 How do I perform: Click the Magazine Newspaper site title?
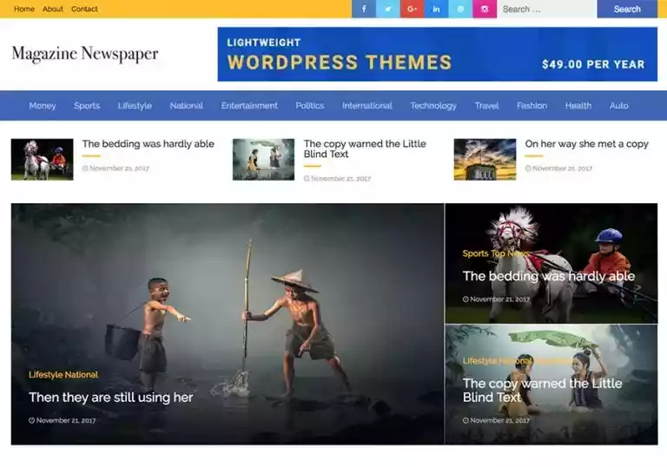point(85,54)
